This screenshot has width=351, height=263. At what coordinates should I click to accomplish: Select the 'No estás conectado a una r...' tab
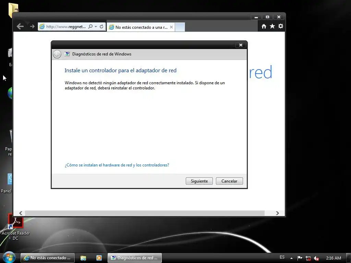click(141, 27)
